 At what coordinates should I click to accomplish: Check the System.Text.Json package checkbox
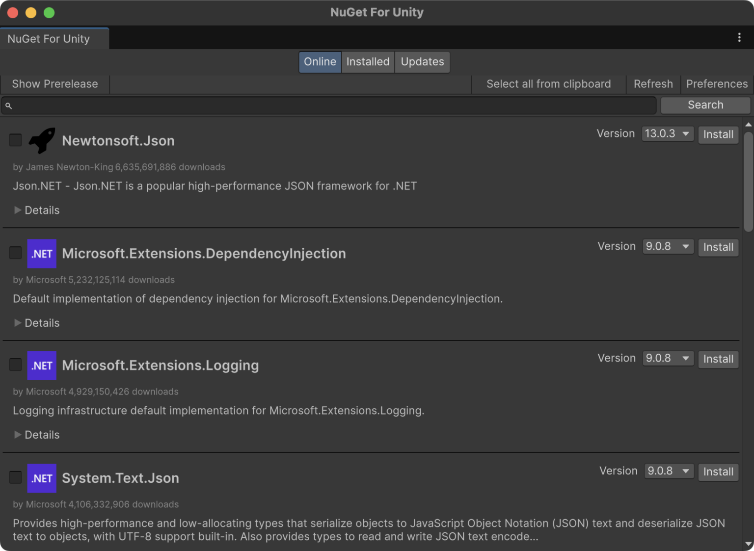click(15, 477)
